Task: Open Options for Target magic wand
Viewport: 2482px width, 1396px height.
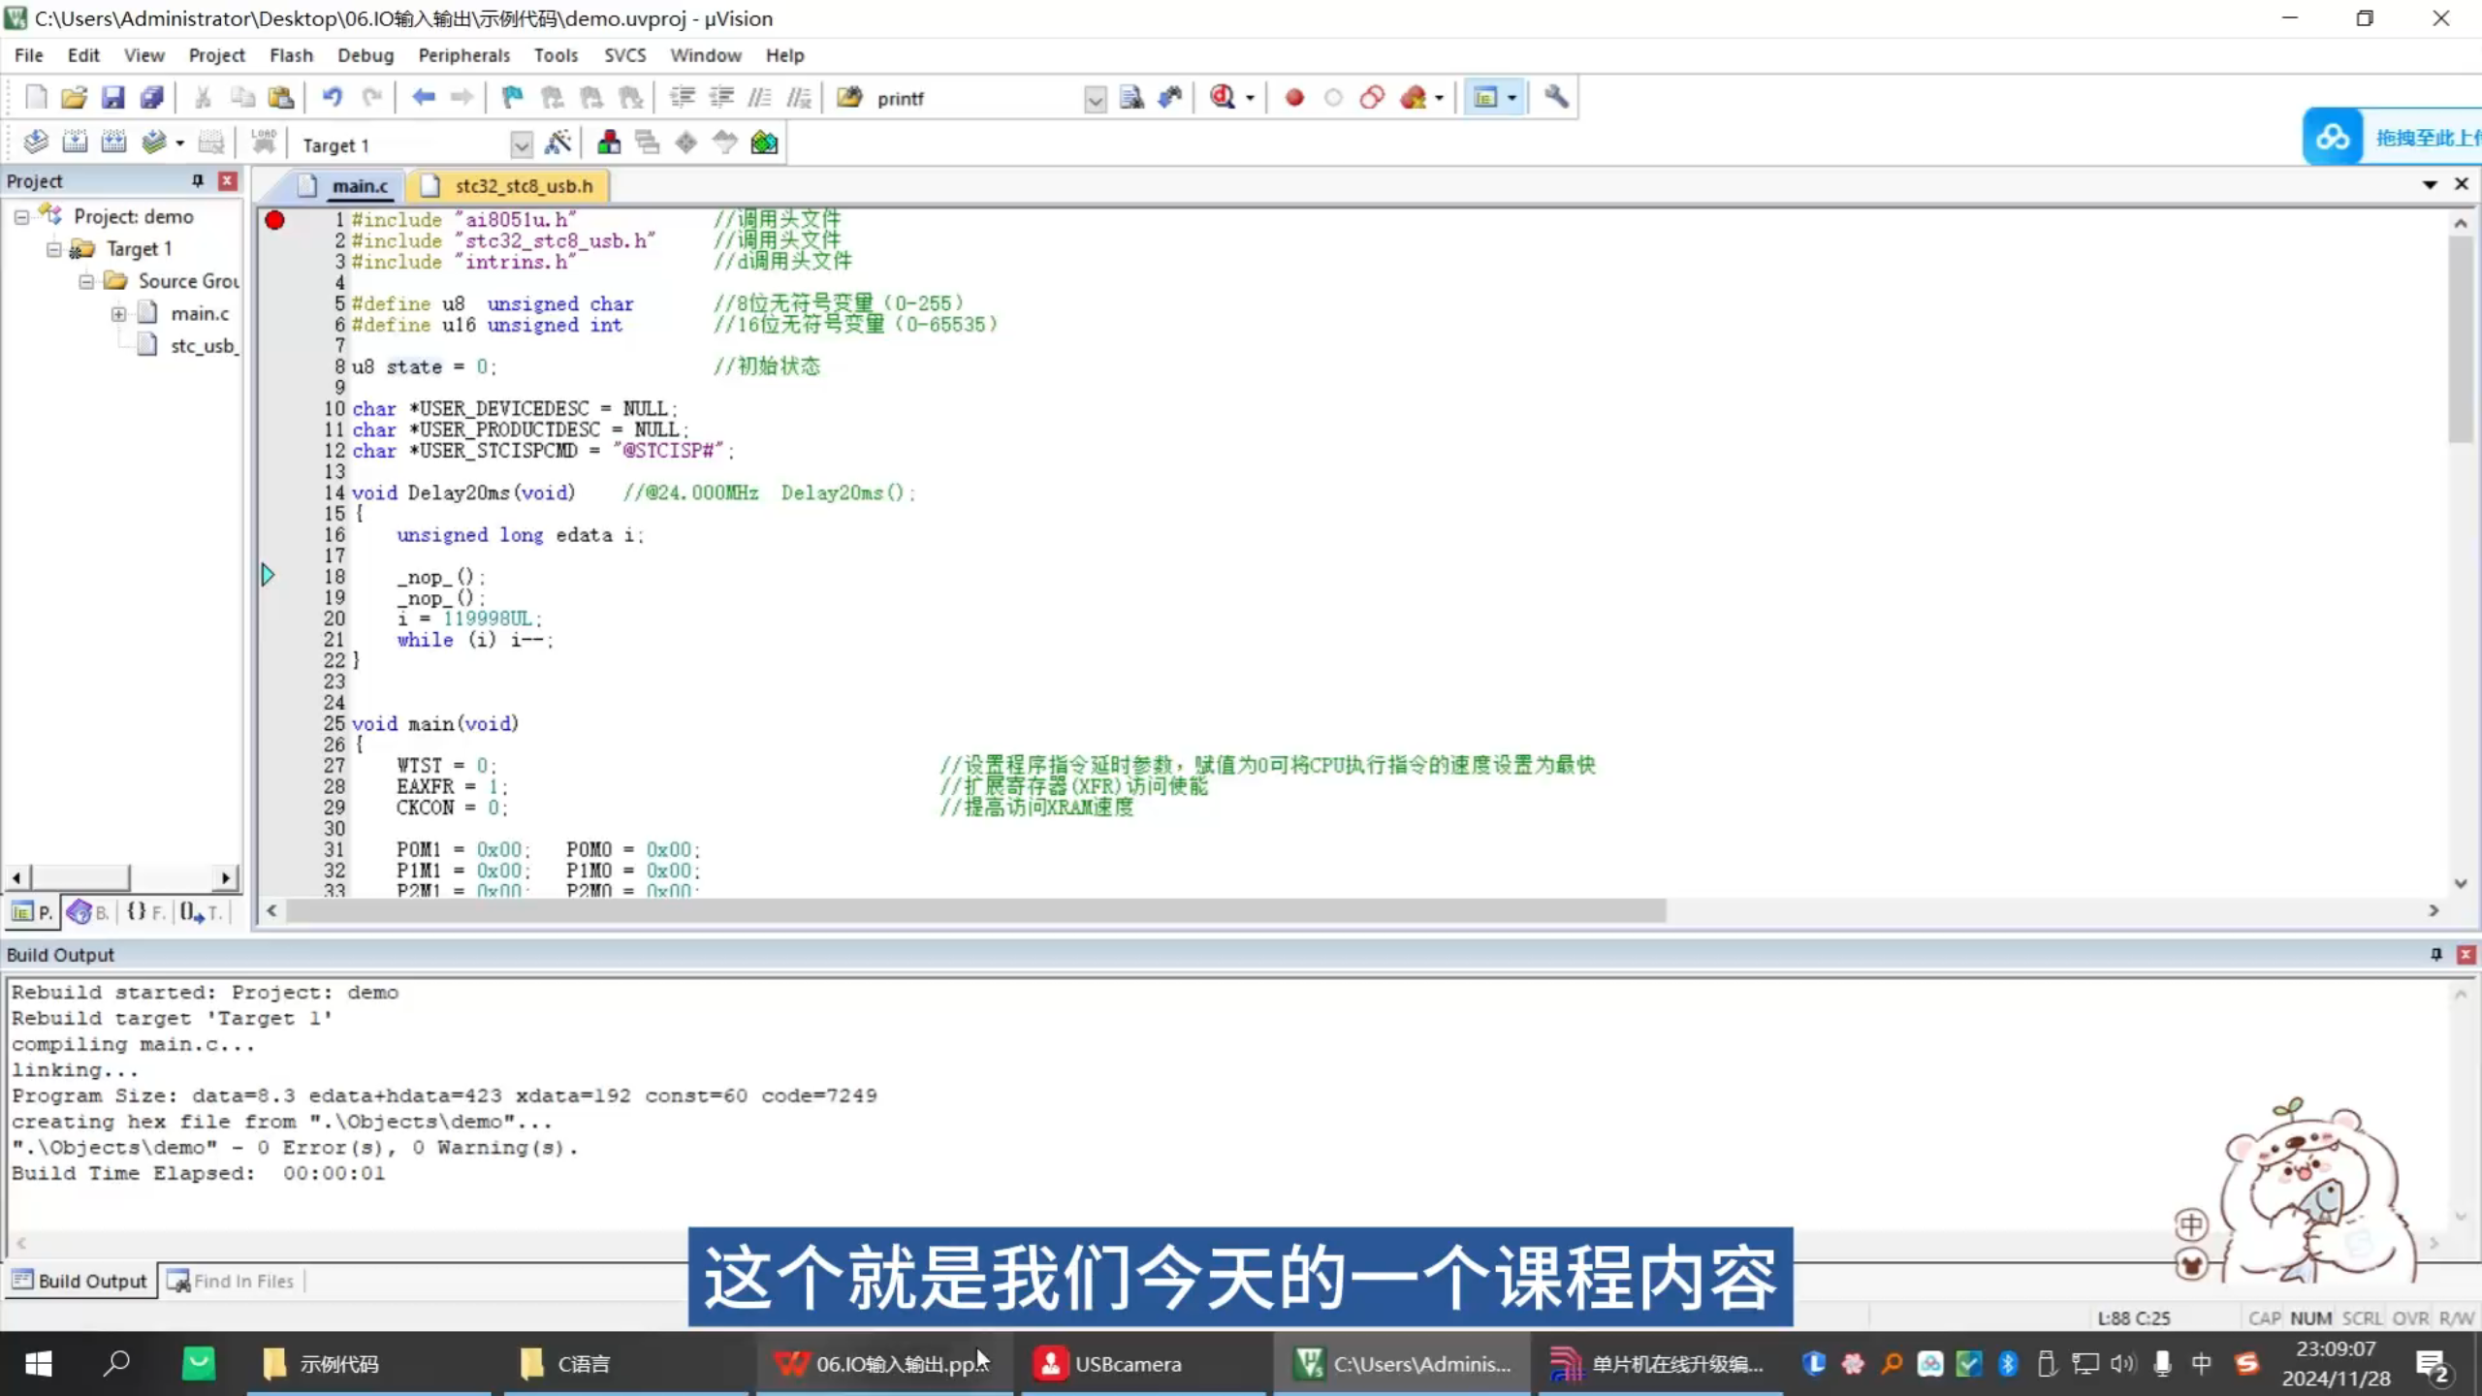Action: point(558,143)
